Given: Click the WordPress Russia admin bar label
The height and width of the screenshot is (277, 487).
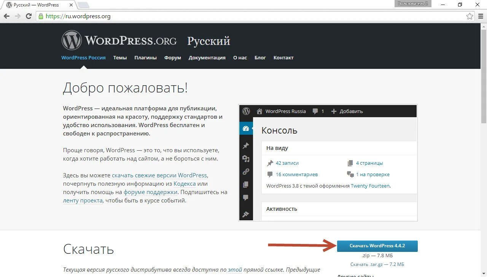Looking at the screenshot, I should coord(286,111).
